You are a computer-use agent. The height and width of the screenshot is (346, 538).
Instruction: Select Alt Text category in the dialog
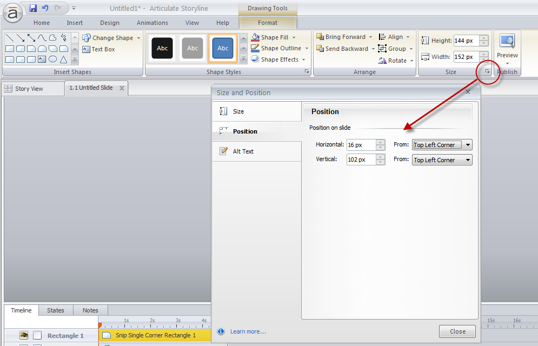tap(257, 151)
